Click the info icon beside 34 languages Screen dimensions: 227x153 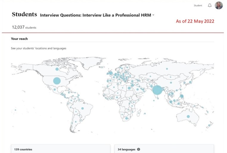point(139,149)
